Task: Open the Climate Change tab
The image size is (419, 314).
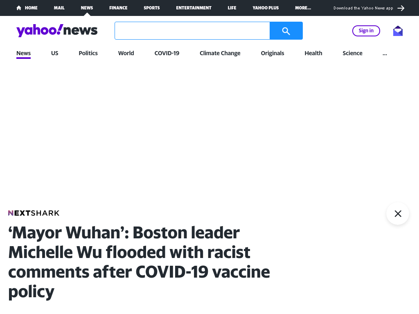Action: [220, 53]
